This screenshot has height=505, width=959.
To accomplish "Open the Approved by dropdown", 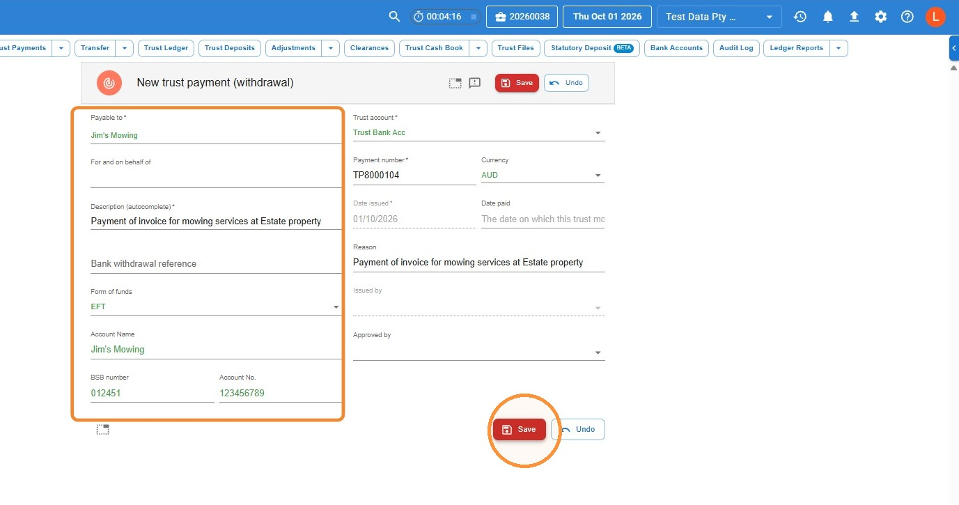I will 479,352.
